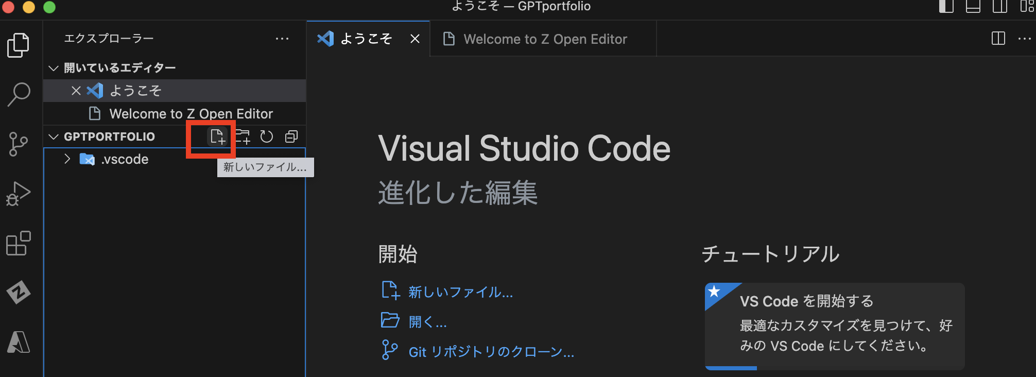Select ようこそ in open editors list
The width and height of the screenshot is (1036, 377).
pyautogui.click(x=175, y=91)
